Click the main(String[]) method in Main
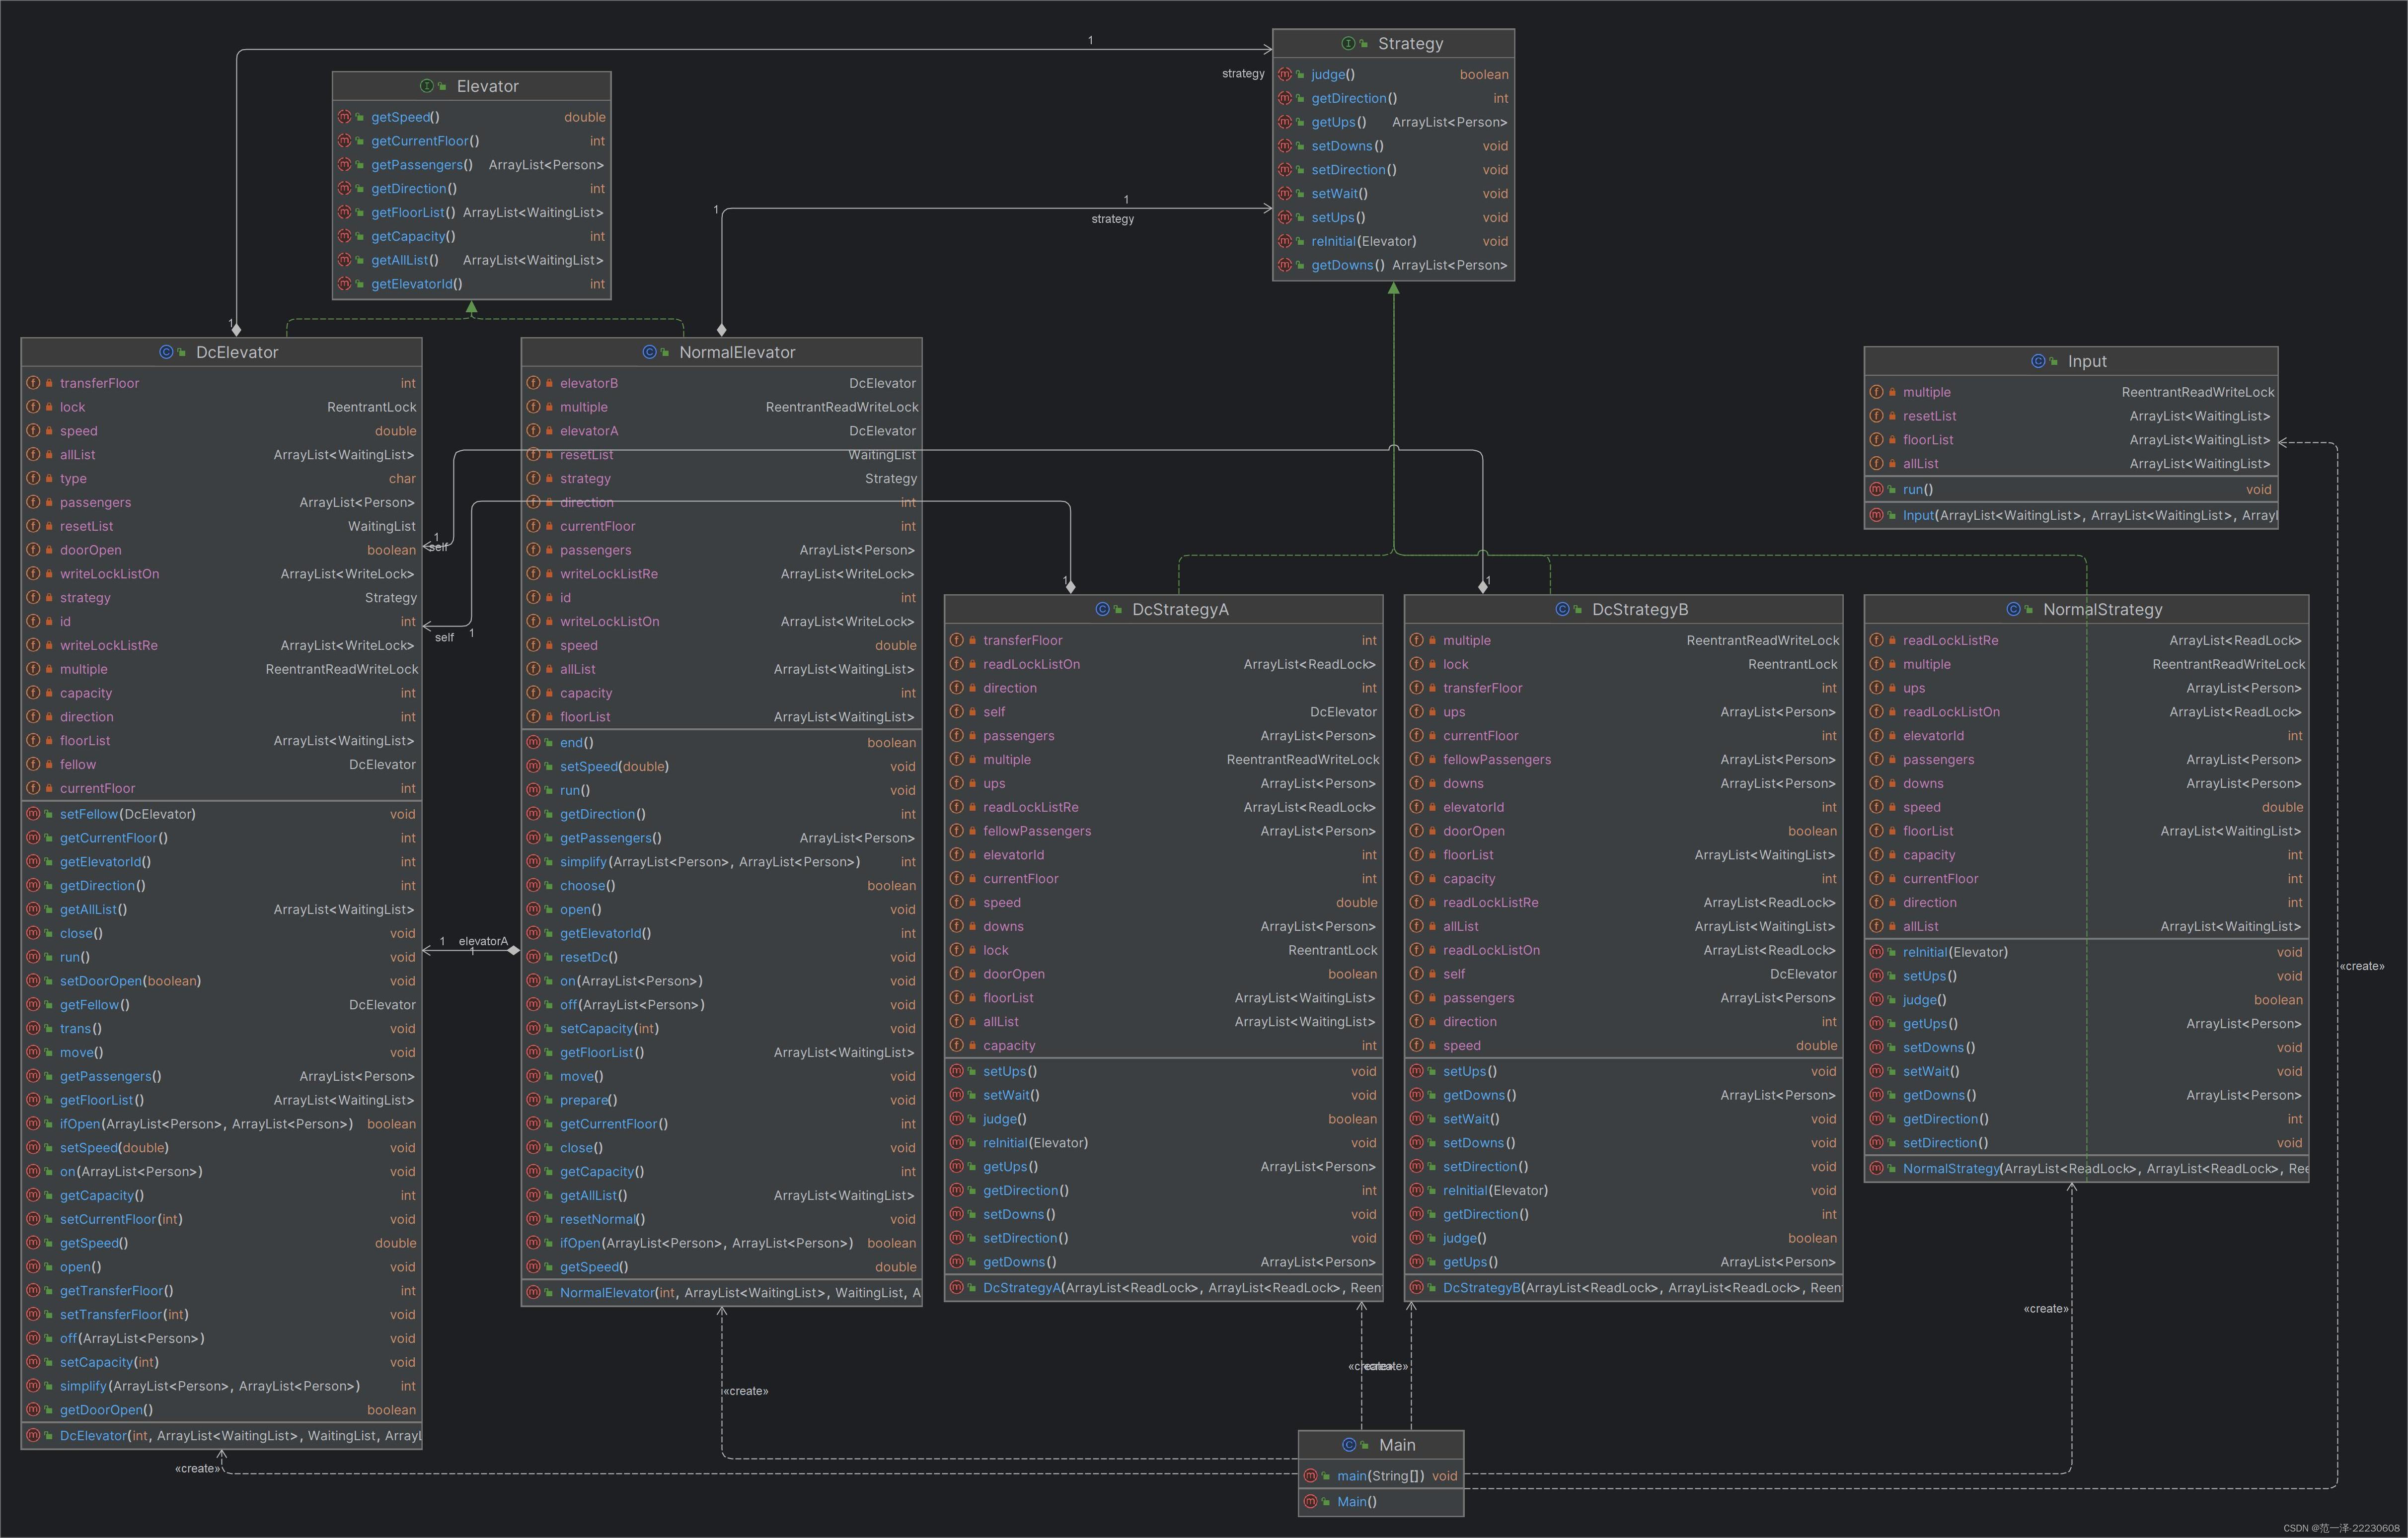The width and height of the screenshot is (2408, 1538). pyautogui.click(x=1379, y=1476)
